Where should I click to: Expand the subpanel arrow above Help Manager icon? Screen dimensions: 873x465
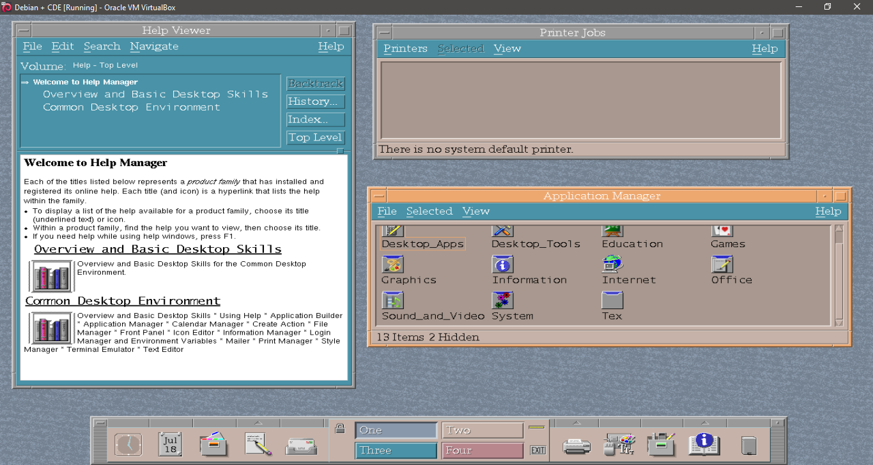tap(705, 423)
